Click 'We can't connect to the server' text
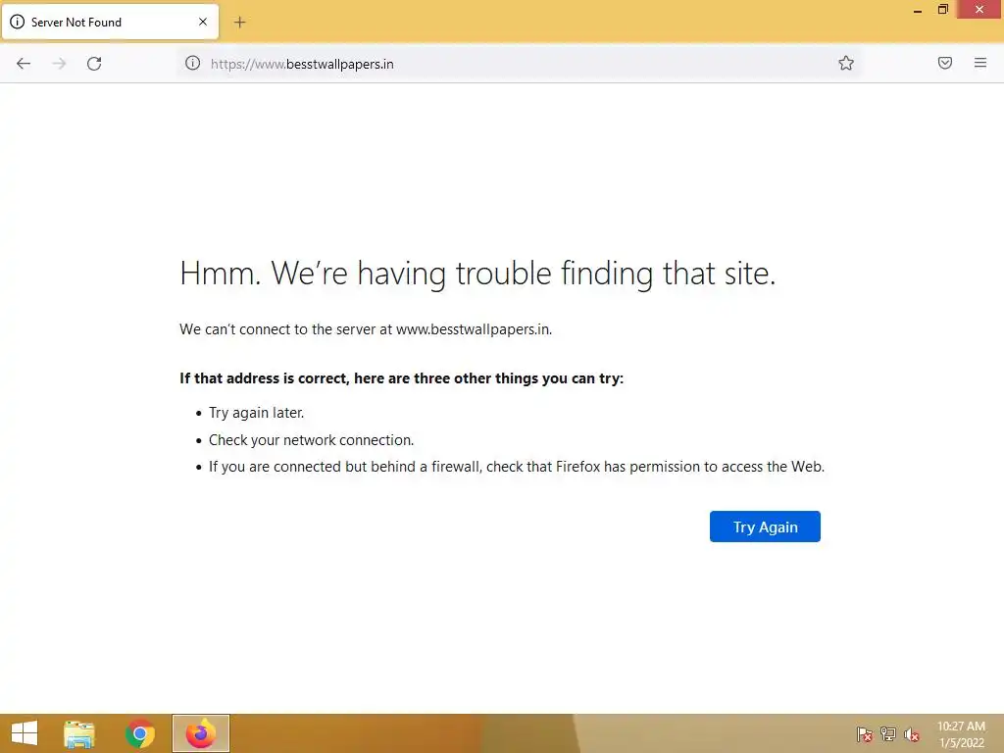Image resolution: width=1004 pixels, height=753 pixels. coord(366,329)
